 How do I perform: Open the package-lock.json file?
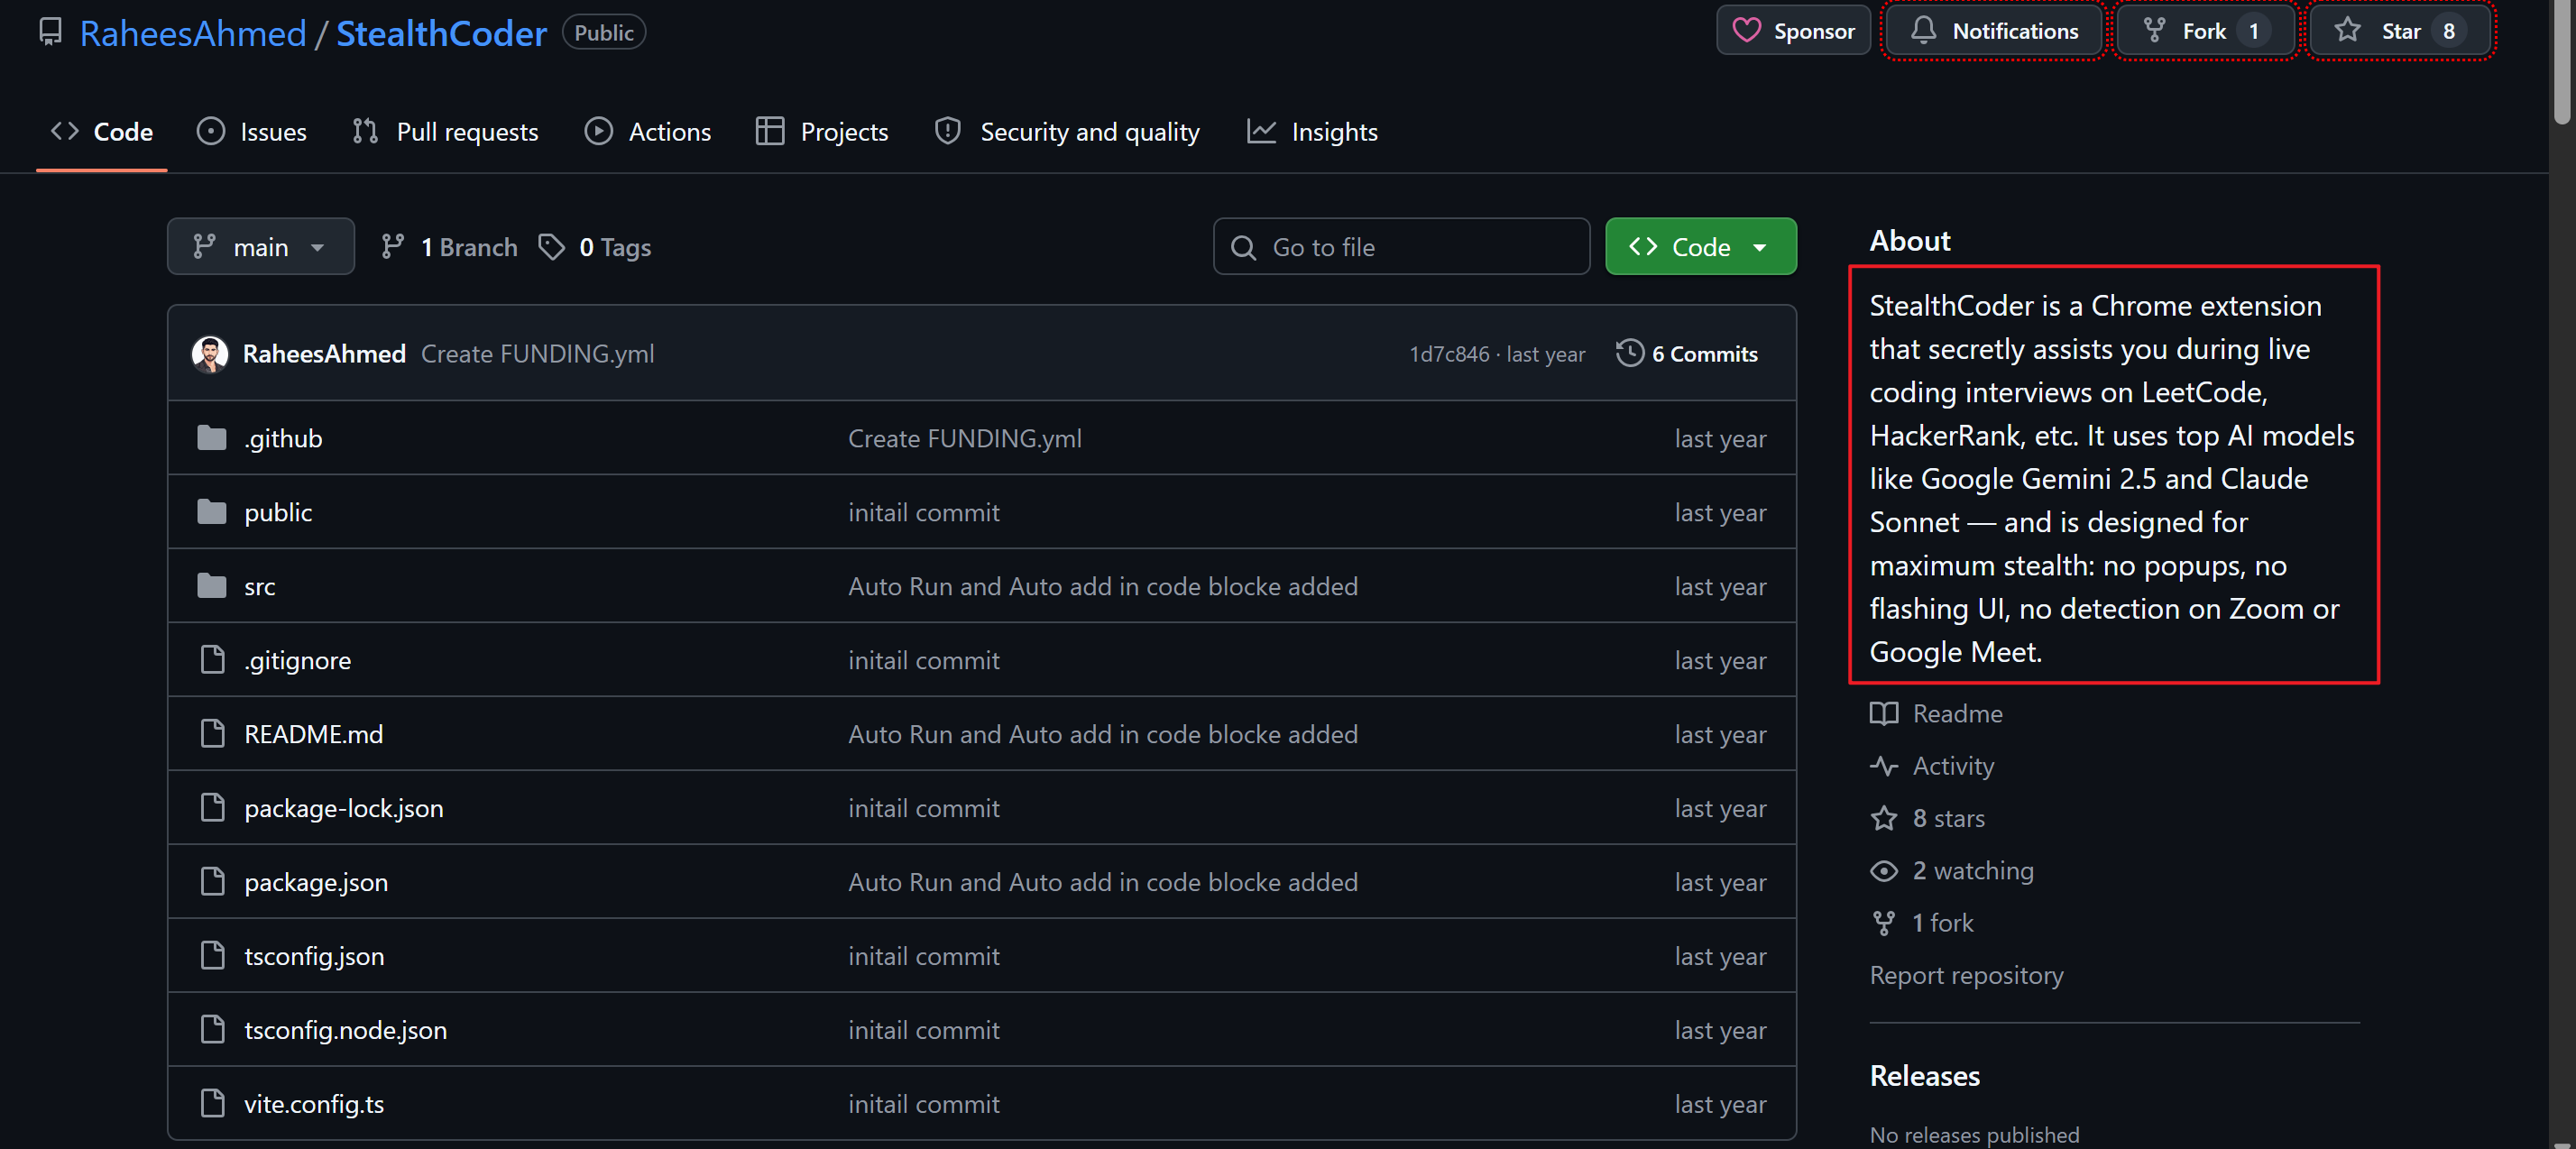(x=343, y=809)
